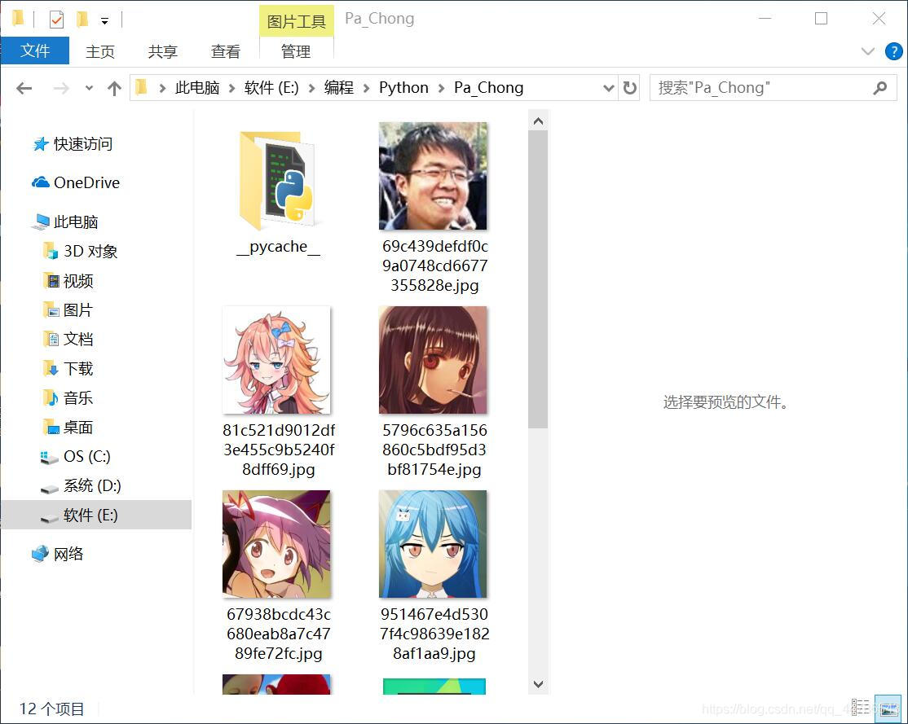This screenshot has width=908, height=724.
Task: Expand the ribbon with the chevron
Action: tap(867, 51)
